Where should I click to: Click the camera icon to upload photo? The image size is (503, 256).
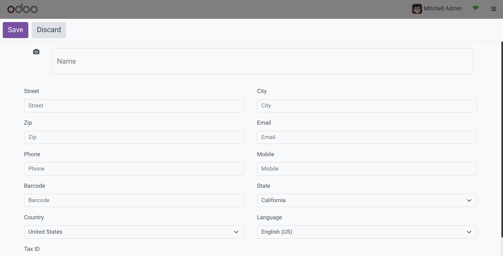[36, 52]
